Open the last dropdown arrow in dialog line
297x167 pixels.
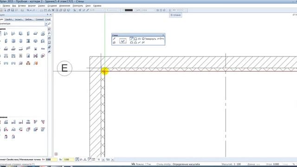(112, 160)
